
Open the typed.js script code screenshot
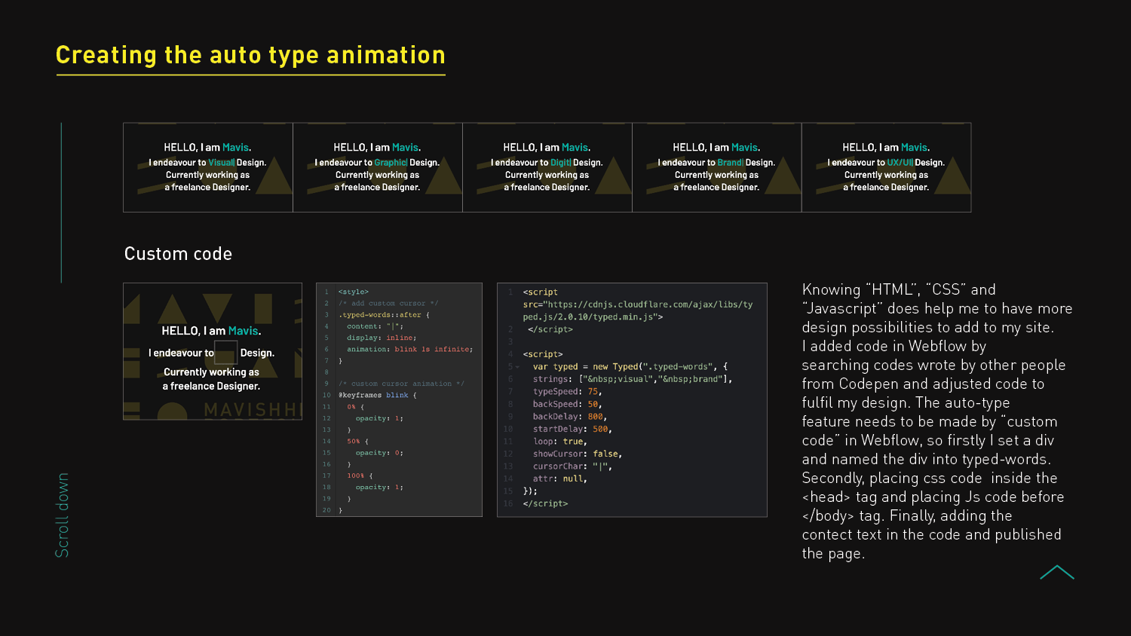tap(632, 399)
